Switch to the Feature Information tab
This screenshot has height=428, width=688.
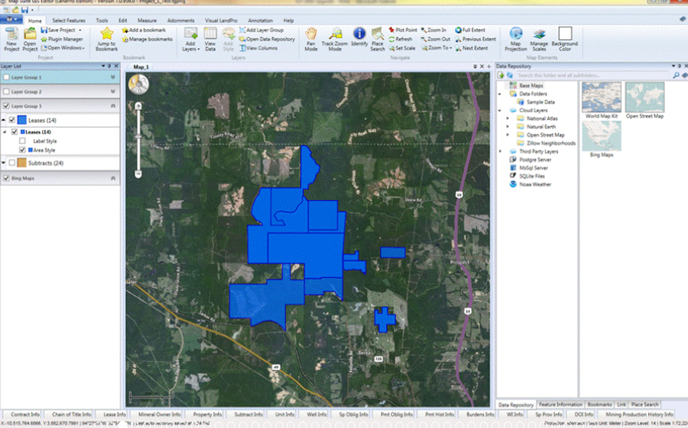tap(560, 405)
